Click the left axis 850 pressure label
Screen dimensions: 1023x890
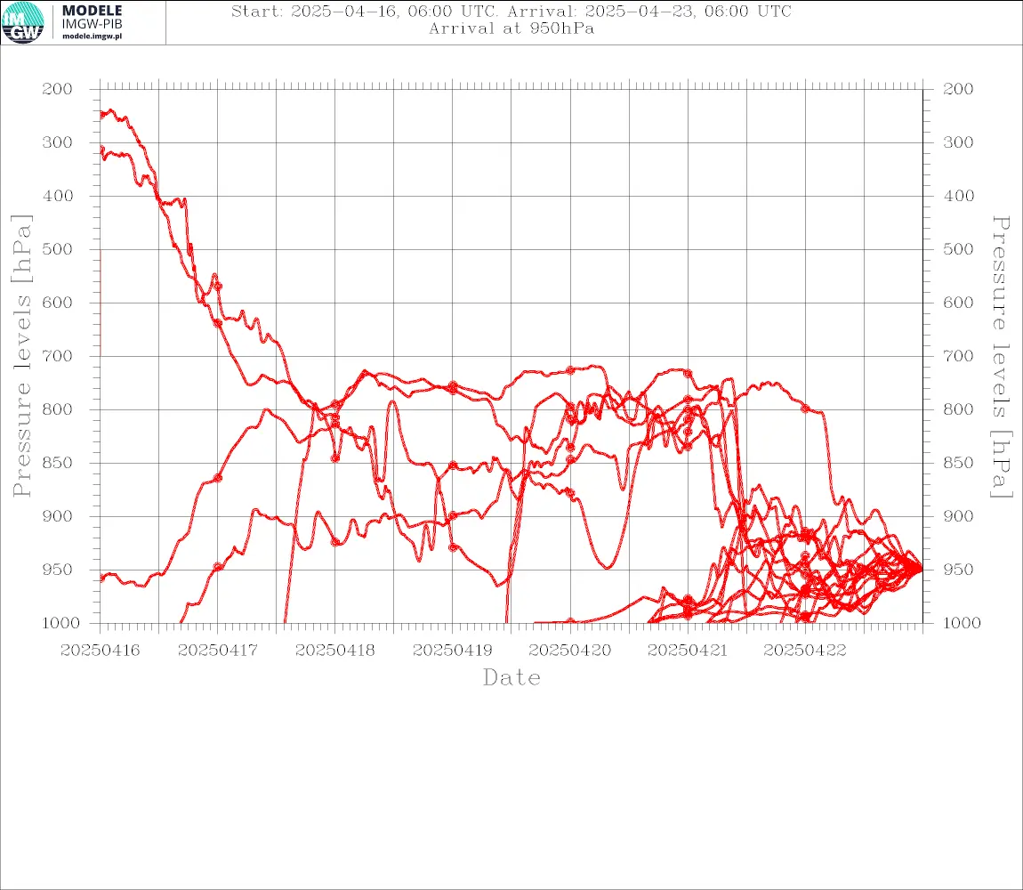tap(58, 463)
